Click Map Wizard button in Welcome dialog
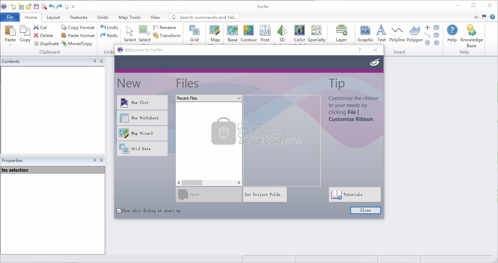 (142, 133)
